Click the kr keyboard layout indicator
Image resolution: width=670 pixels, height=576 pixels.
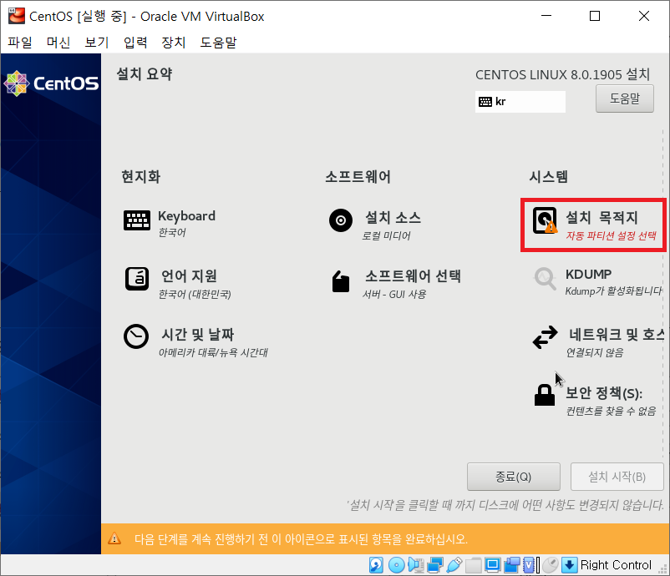tap(520, 102)
